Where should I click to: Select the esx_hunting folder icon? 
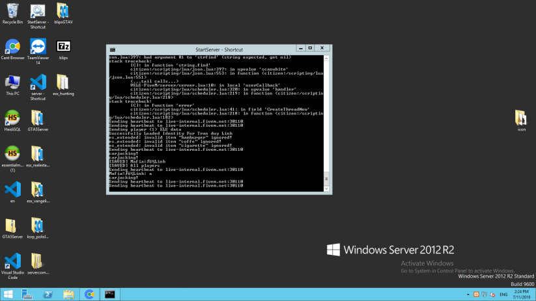point(63,85)
